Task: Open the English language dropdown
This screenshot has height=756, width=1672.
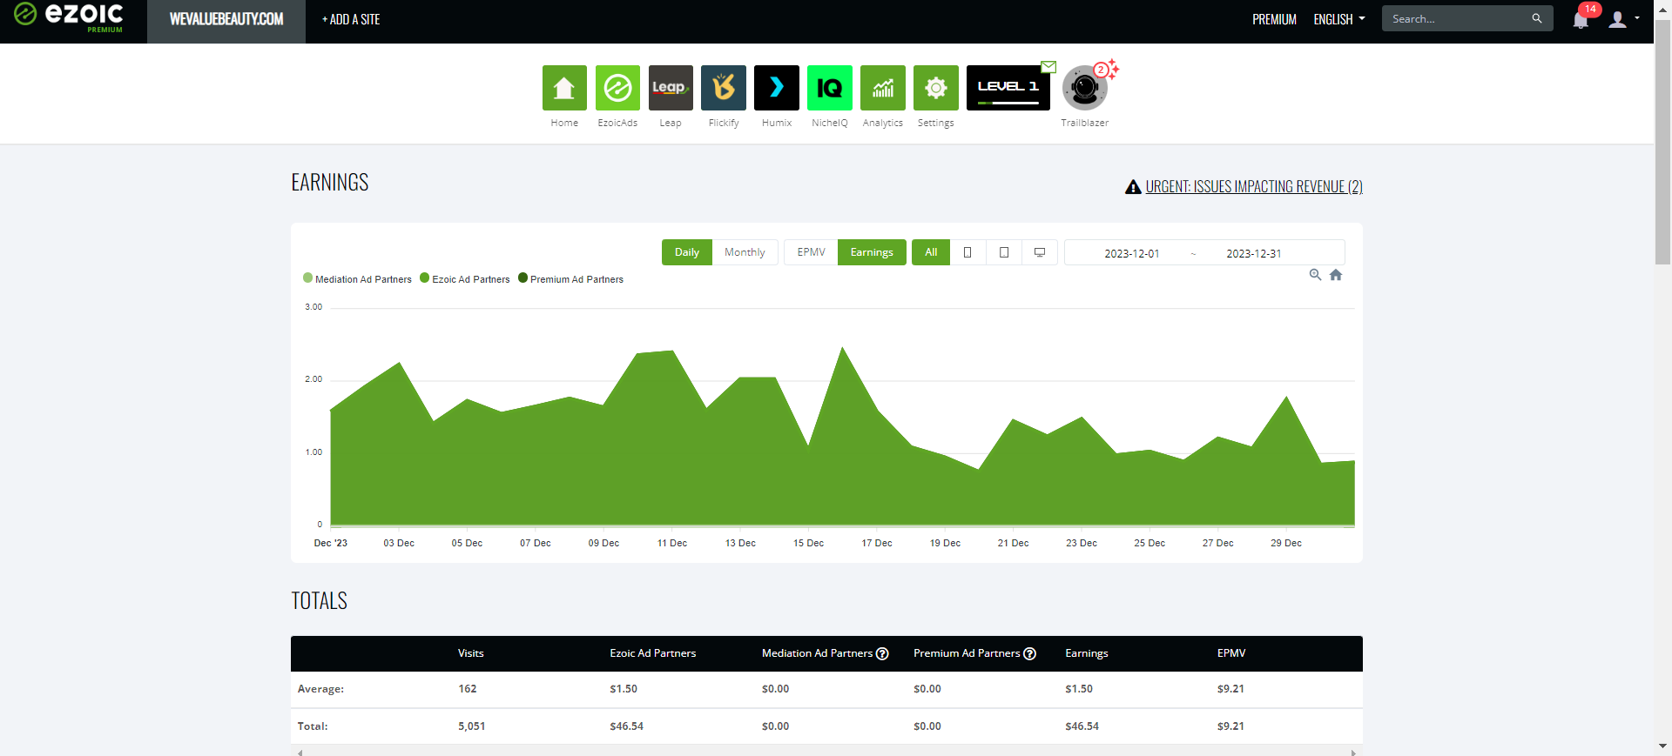Action: (x=1339, y=19)
